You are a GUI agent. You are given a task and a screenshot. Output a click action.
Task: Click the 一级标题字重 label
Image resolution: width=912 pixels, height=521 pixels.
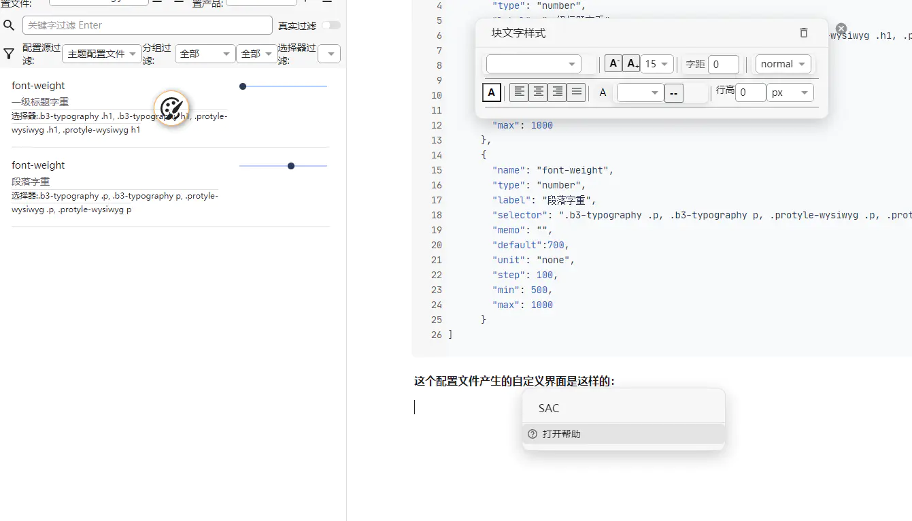40,102
